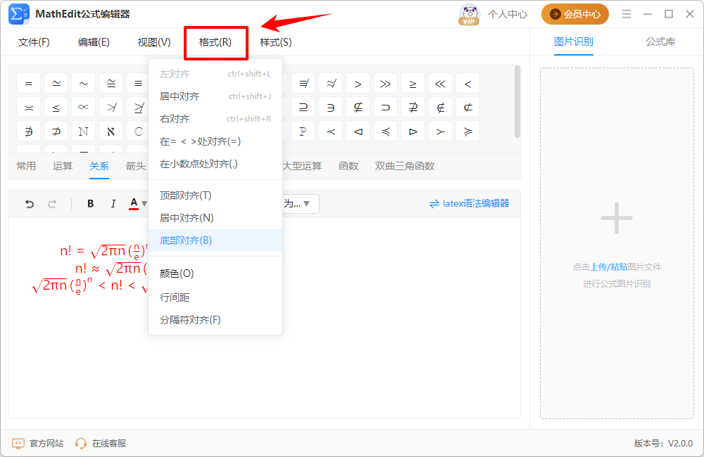Undo the last edit
Image resolution: width=704 pixels, height=457 pixels.
(30, 204)
